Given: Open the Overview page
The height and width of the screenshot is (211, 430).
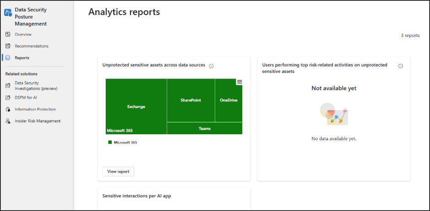Looking at the screenshot, I should 23,34.
